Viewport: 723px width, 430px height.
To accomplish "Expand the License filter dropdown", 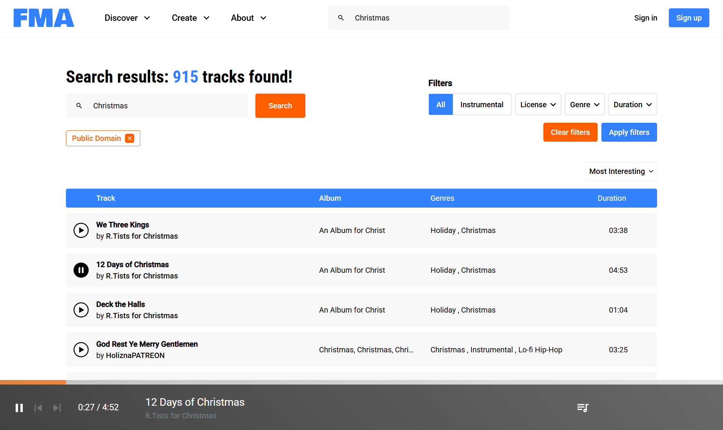I will pyautogui.click(x=538, y=105).
